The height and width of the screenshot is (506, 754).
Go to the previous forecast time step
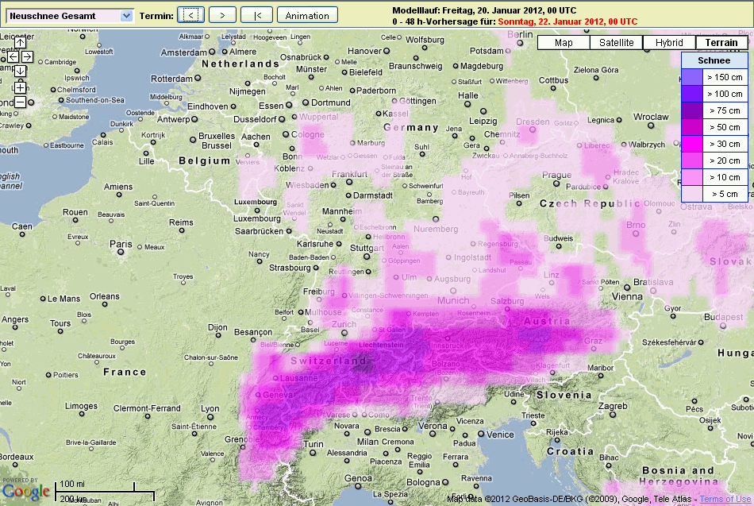click(191, 15)
